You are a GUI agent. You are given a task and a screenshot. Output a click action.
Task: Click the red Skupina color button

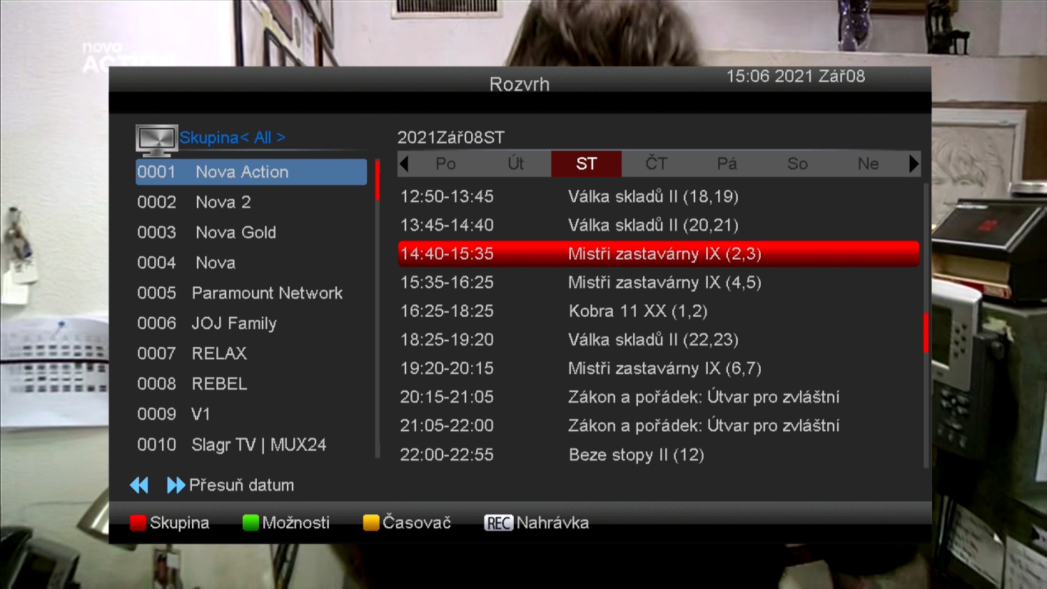pyautogui.click(x=138, y=523)
